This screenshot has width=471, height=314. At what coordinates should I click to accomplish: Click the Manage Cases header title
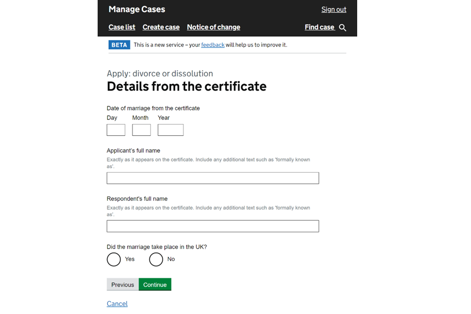(137, 9)
